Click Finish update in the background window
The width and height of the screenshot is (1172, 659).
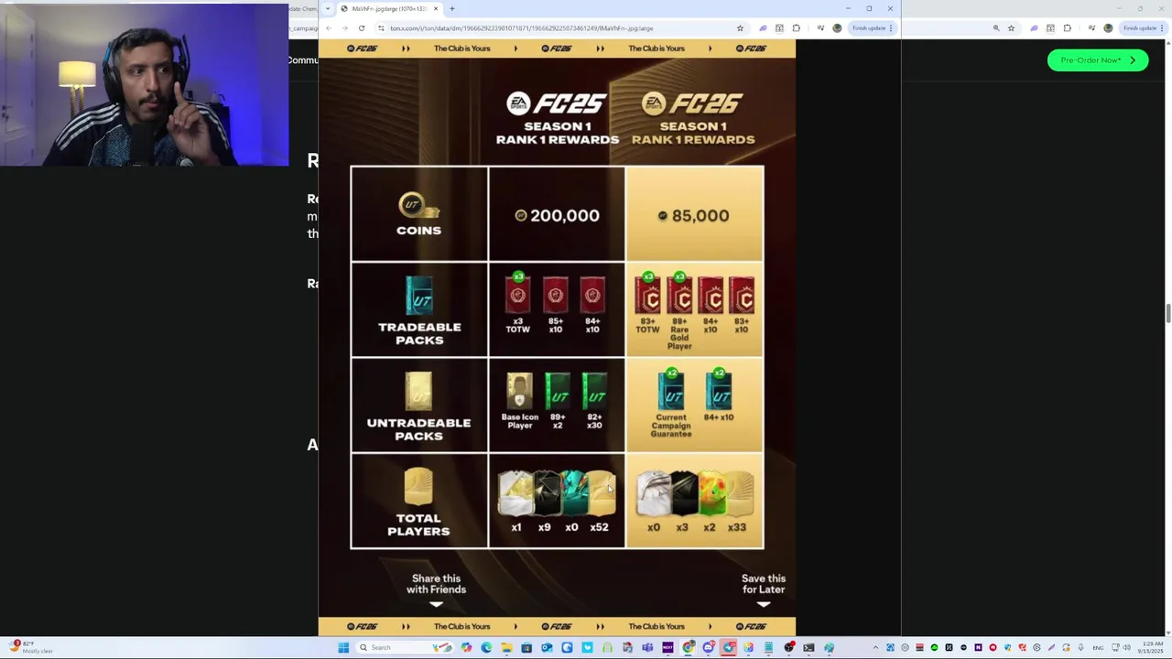tap(1142, 28)
